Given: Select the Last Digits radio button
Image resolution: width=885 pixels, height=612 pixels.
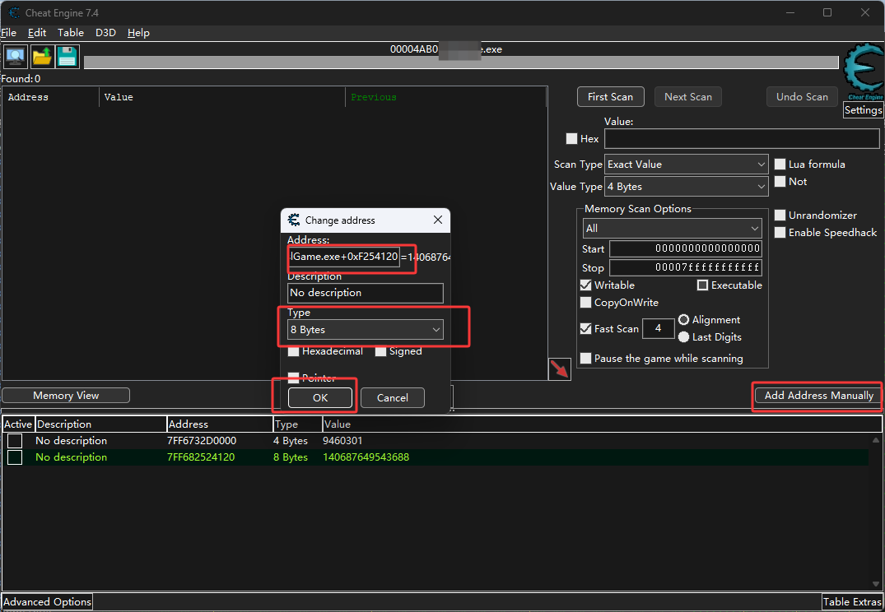Looking at the screenshot, I should (x=683, y=336).
